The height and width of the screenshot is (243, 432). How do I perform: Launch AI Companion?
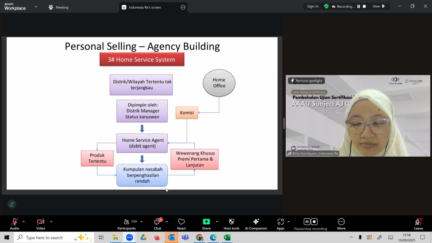coord(256,224)
